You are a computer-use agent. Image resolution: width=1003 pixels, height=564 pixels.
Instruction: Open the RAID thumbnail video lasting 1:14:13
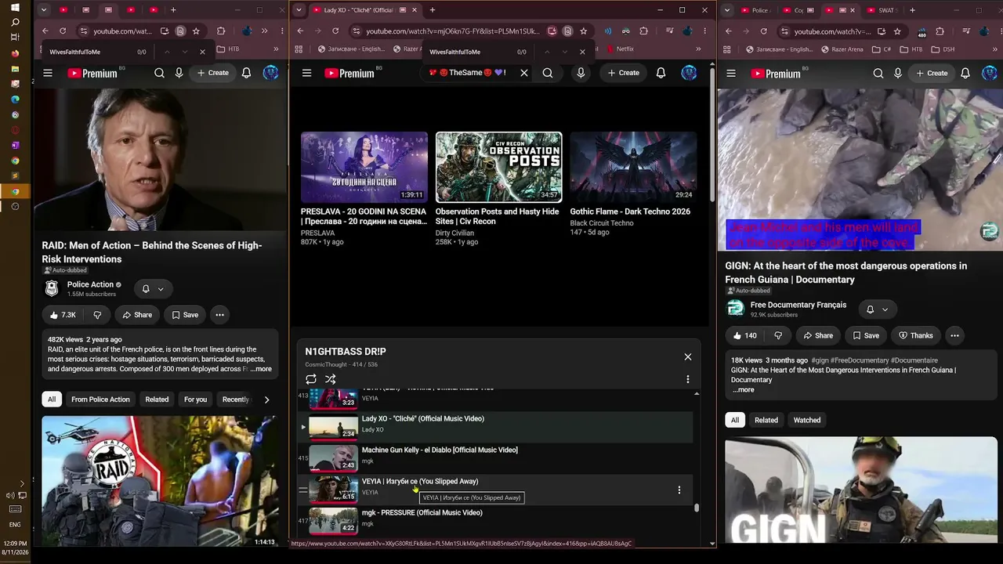pyautogui.click(x=160, y=481)
